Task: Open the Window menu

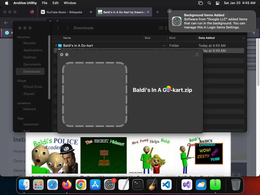Action: 70,3
